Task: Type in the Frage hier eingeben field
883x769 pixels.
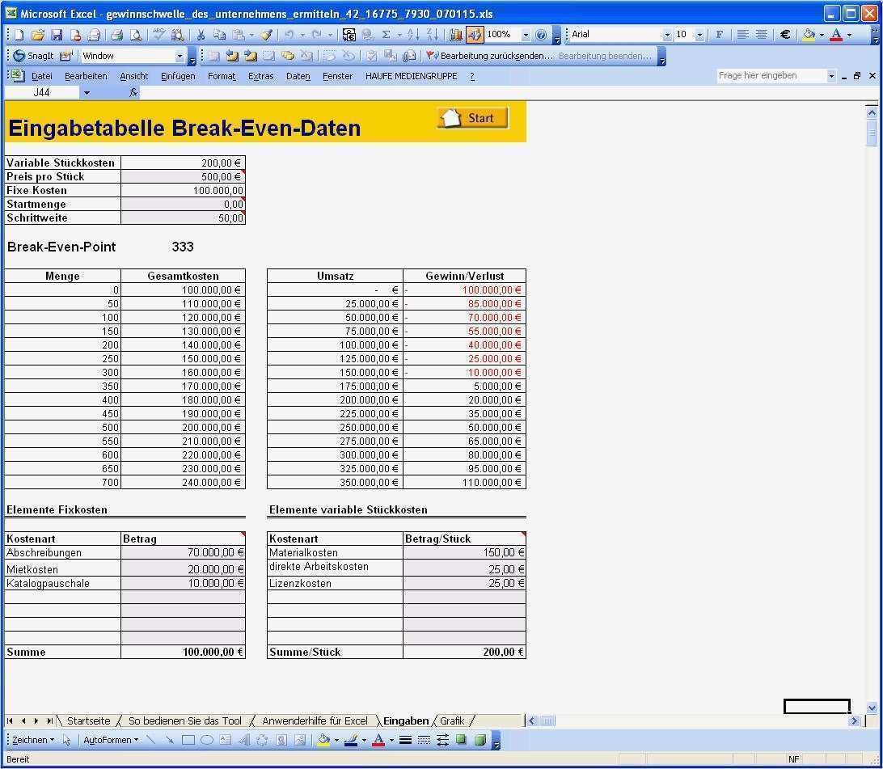Action: 768,75
